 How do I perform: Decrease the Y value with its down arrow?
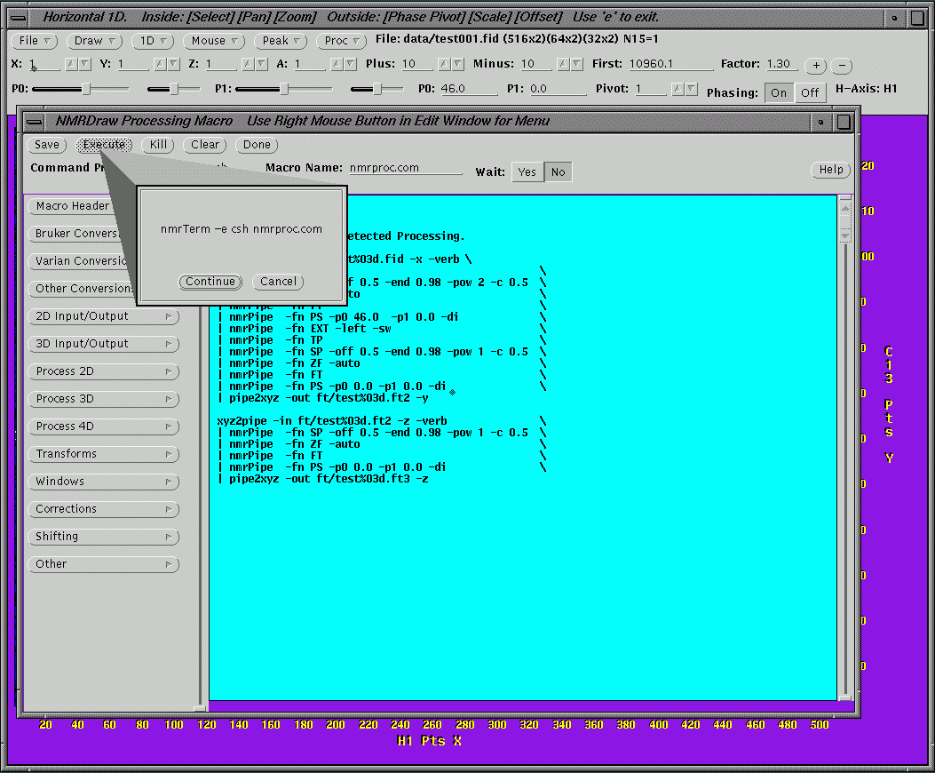tap(173, 64)
